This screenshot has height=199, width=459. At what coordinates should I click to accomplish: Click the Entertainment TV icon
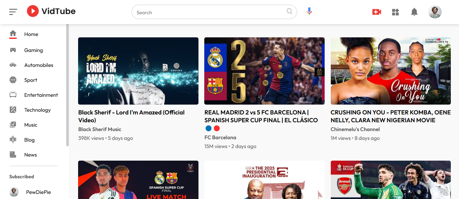(13, 95)
